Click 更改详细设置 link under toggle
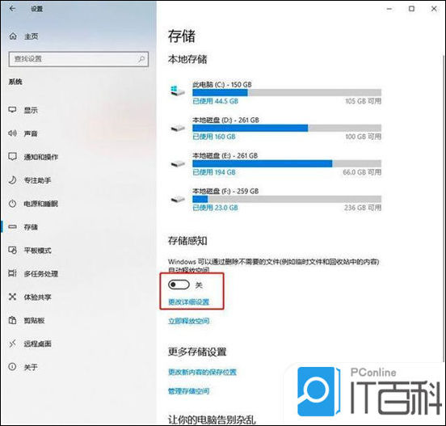 tap(188, 302)
